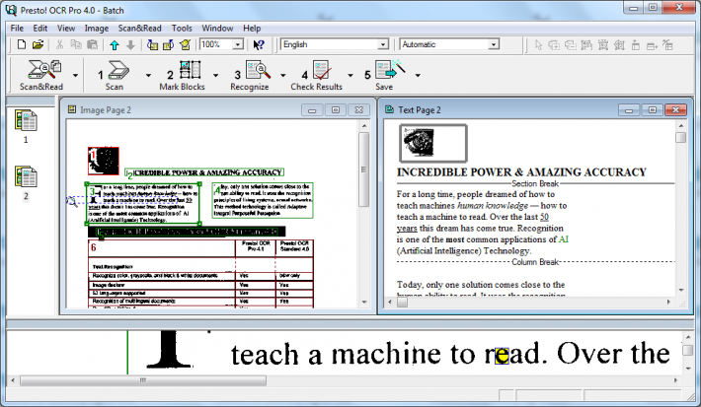Maximize the Image Page 2 window
Screen dimensions: 701x407
coord(336,109)
